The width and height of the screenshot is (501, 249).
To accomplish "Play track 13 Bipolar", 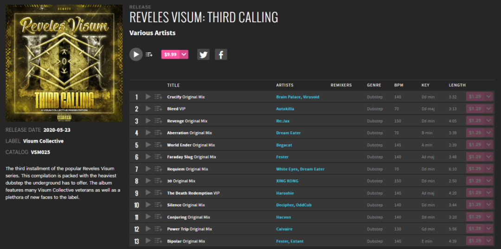I will click(148, 241).
